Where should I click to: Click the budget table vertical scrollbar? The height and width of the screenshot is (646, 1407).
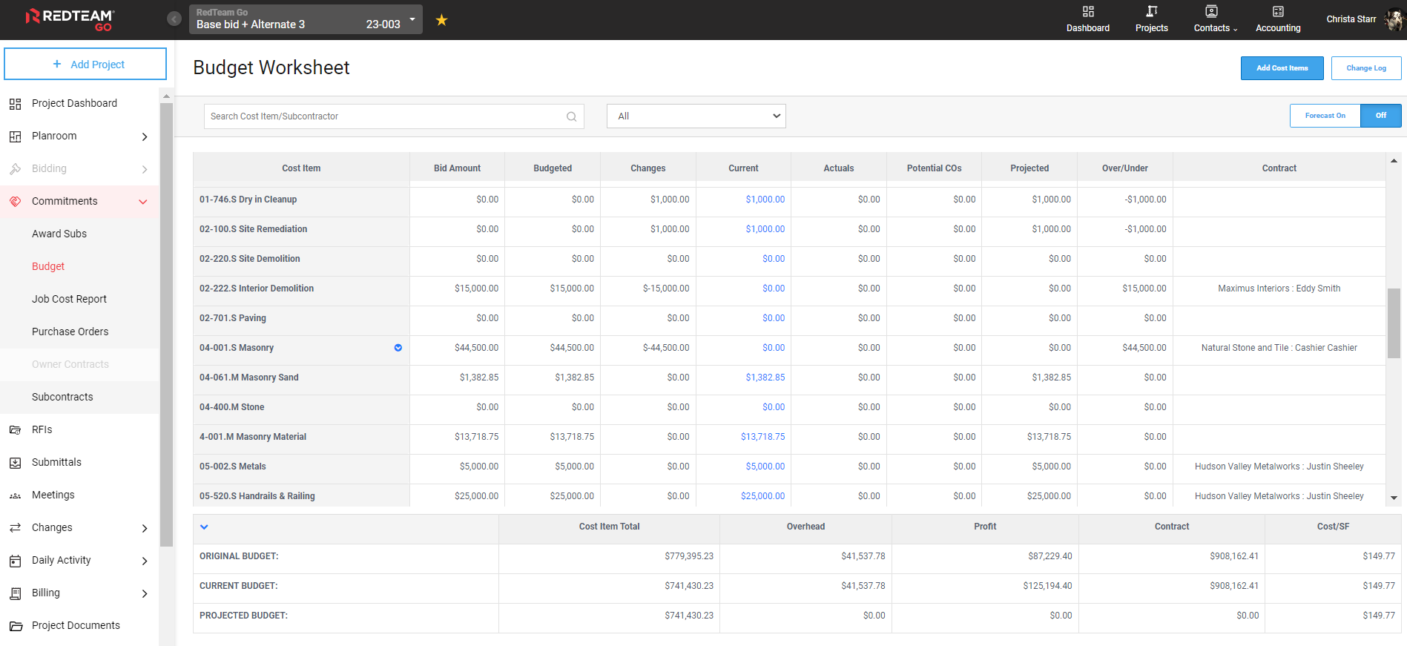tap(1394, 323)
